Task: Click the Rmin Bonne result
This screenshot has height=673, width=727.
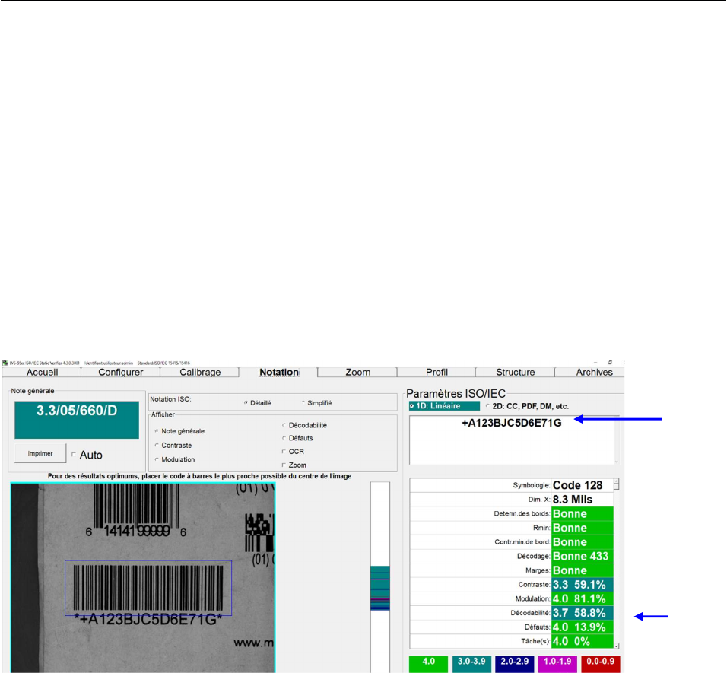Action: (x=582, y=528)
